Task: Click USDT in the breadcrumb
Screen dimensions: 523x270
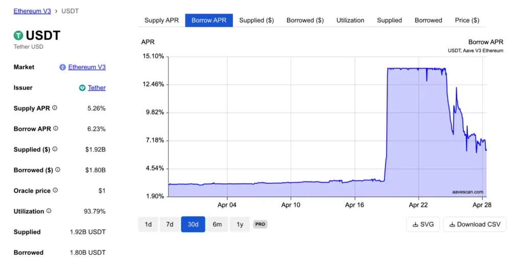Action: pos(70,11)
